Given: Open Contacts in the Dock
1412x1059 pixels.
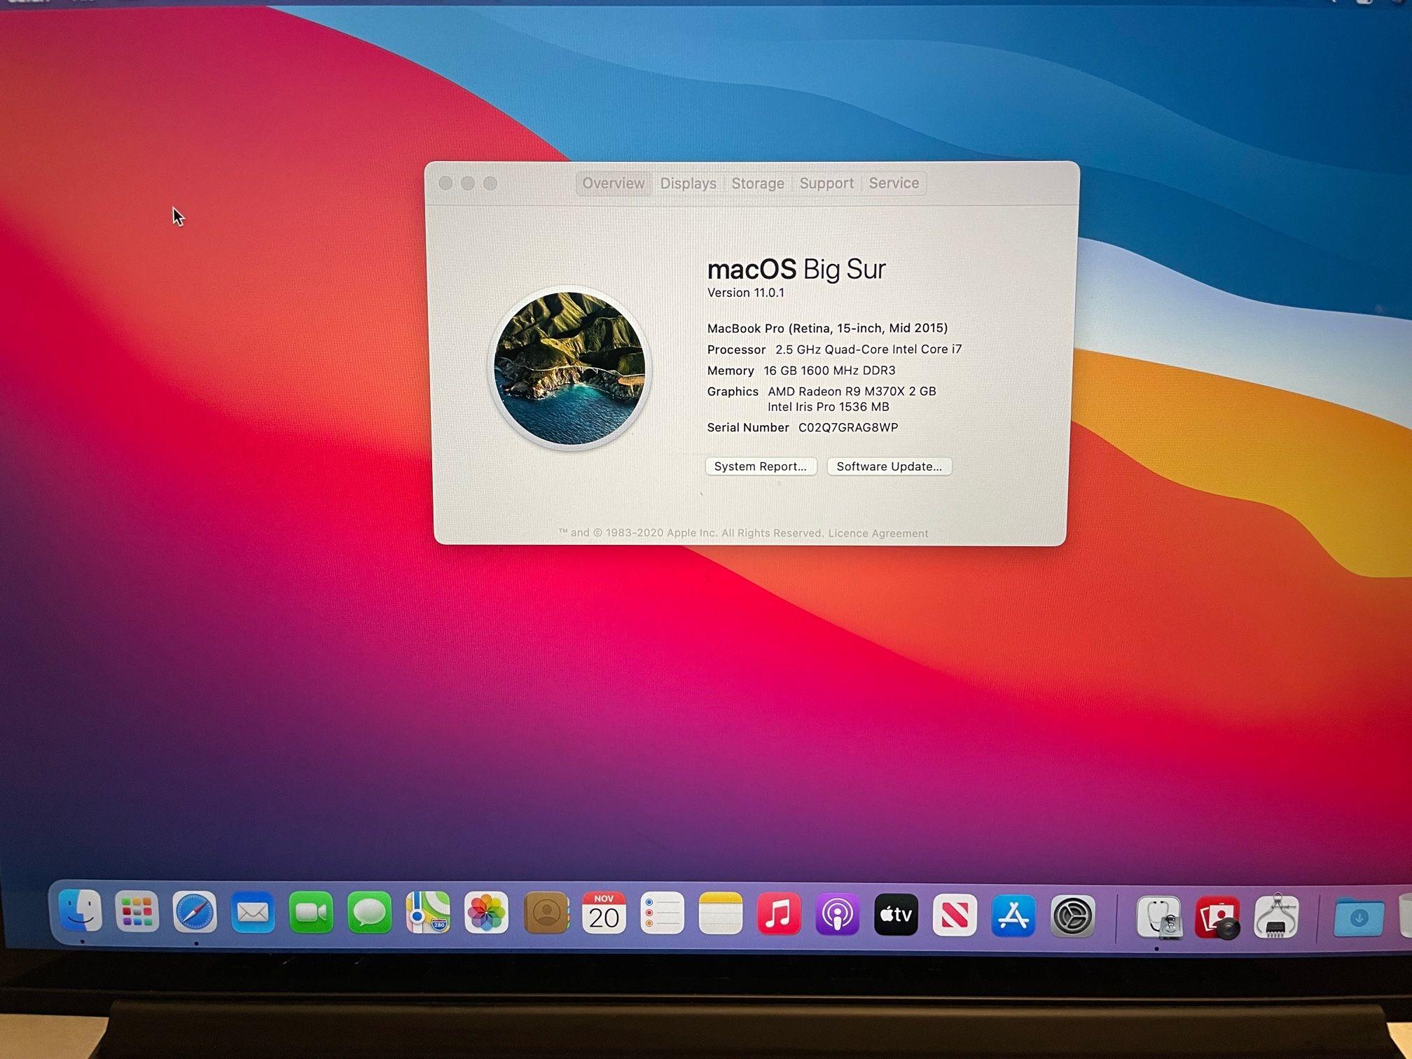Looking at the screenshot, I should tap(546, 913).
